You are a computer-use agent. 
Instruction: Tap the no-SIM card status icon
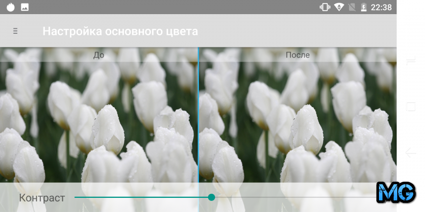pos(352,7)
